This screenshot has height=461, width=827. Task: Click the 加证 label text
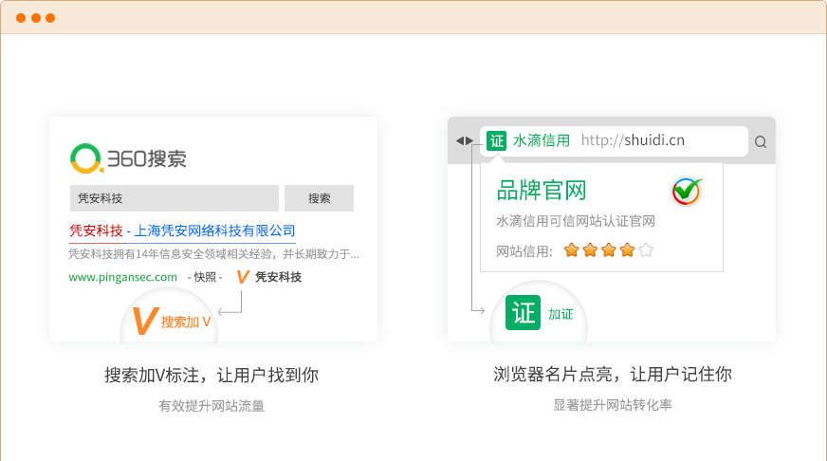pos(561,314)
